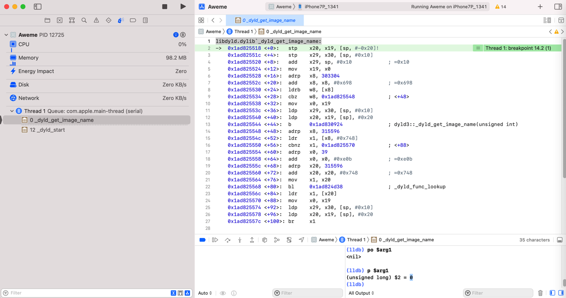Screen dimensions: 566x298
Task: Jump to the next issue arrow
Action: 562,31
